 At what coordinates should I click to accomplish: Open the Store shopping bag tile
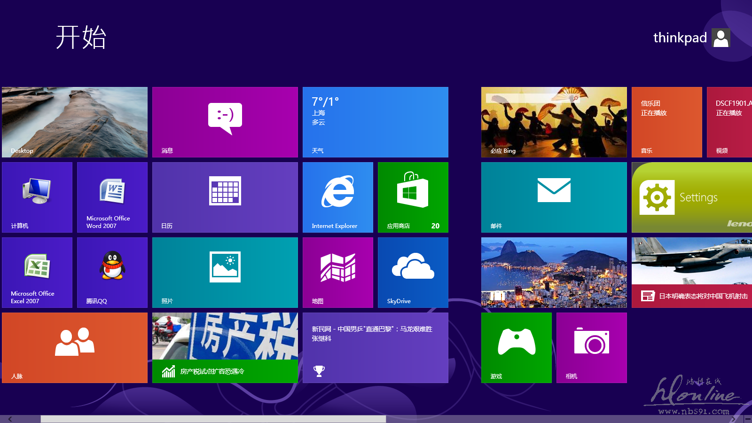[x=413, y=197]
